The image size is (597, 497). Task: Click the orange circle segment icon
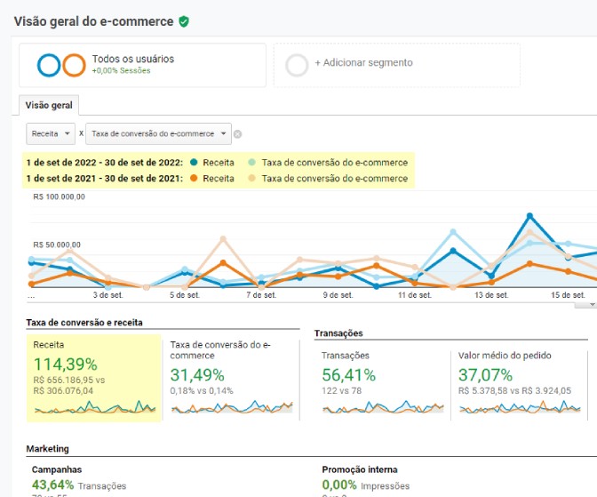tap(74, 65)
